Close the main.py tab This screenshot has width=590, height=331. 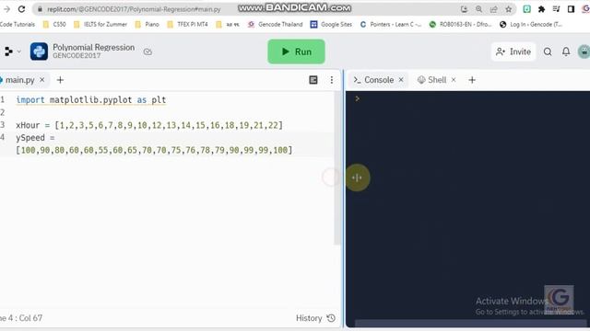(42, 80)
